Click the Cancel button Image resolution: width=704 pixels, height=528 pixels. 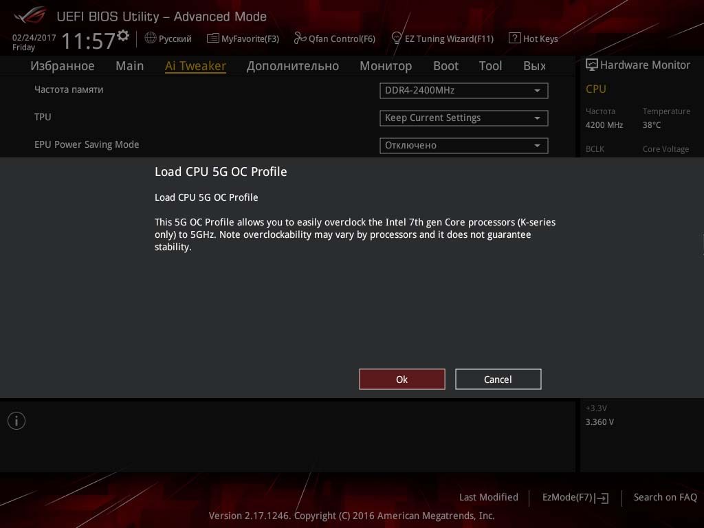pos(498,379)
